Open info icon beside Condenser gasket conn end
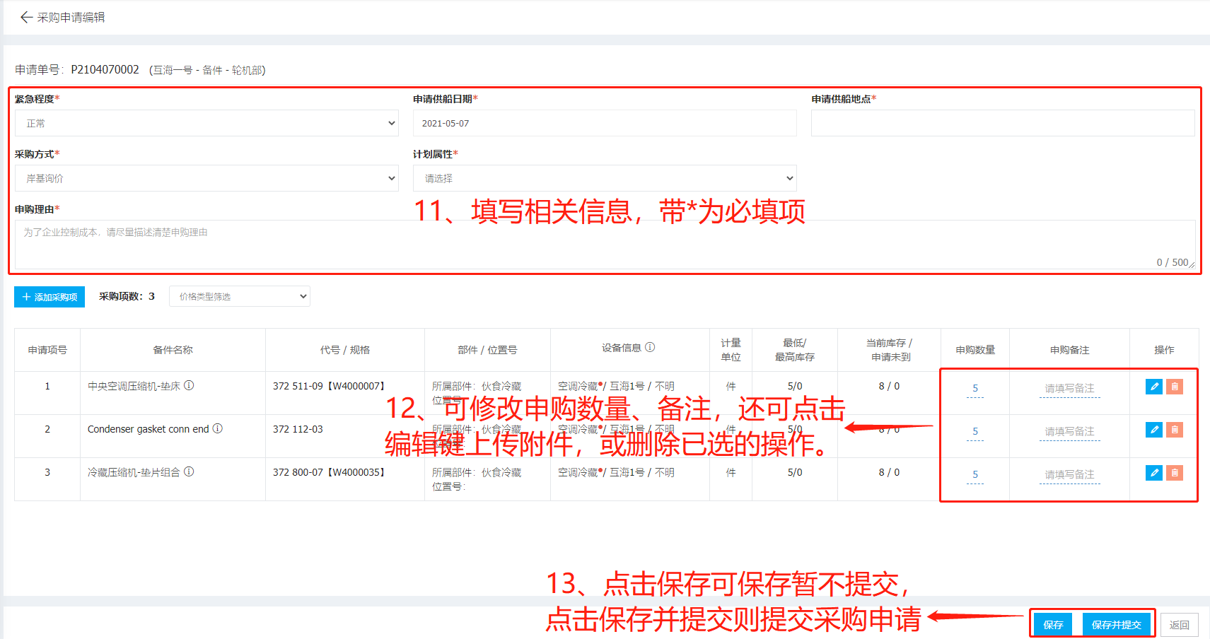Screen dimensions: 1210x639 pyautogui.click(x=218, y=428)
